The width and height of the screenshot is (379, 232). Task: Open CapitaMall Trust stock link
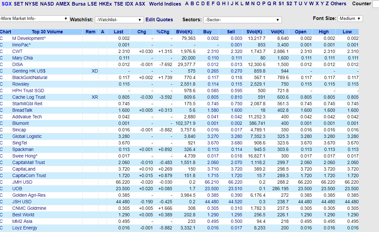(28, 162)
